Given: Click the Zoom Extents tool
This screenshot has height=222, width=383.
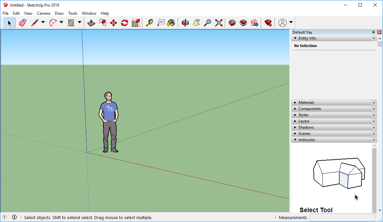Looking at the screenshot, I should pos(219,23).
